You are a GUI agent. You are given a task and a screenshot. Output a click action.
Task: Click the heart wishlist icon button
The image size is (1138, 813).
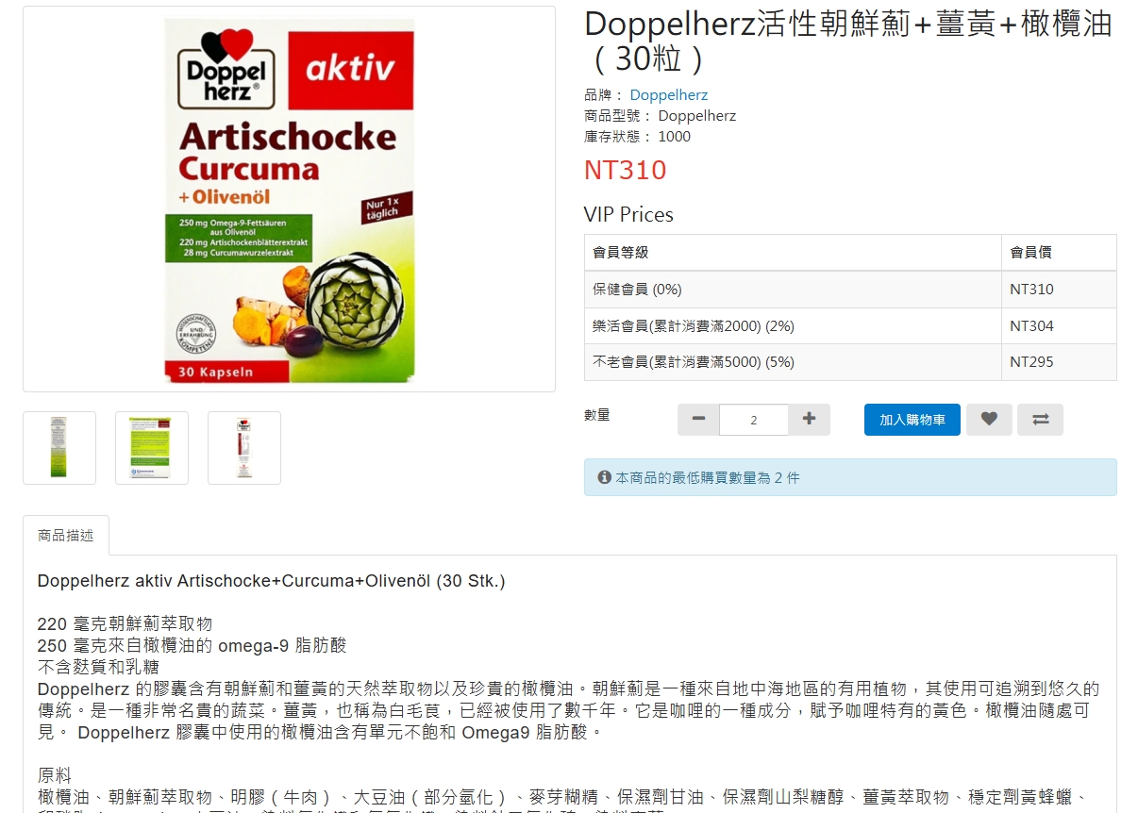[989, 420]
